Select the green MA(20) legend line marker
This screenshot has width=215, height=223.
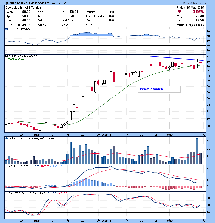coord(6,59)
